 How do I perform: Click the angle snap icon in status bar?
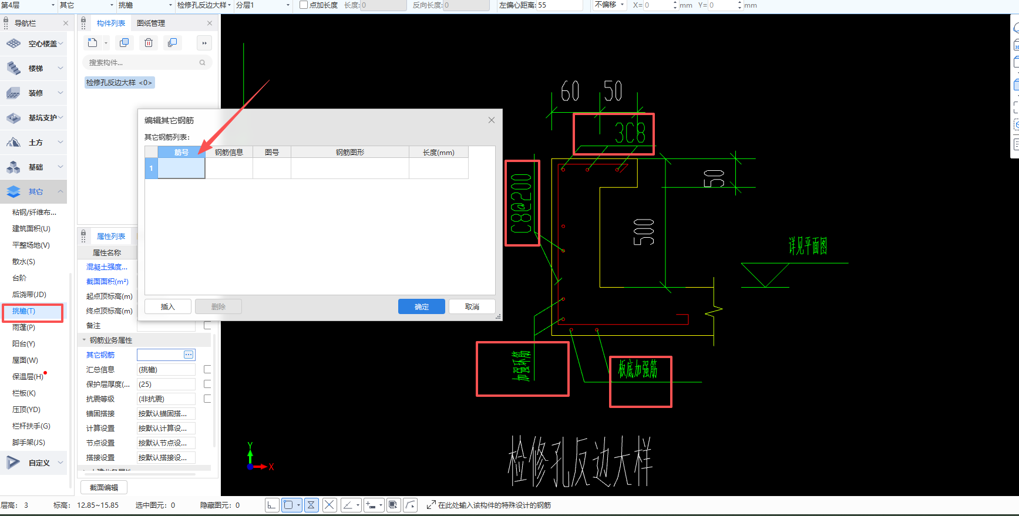(348, 505)
